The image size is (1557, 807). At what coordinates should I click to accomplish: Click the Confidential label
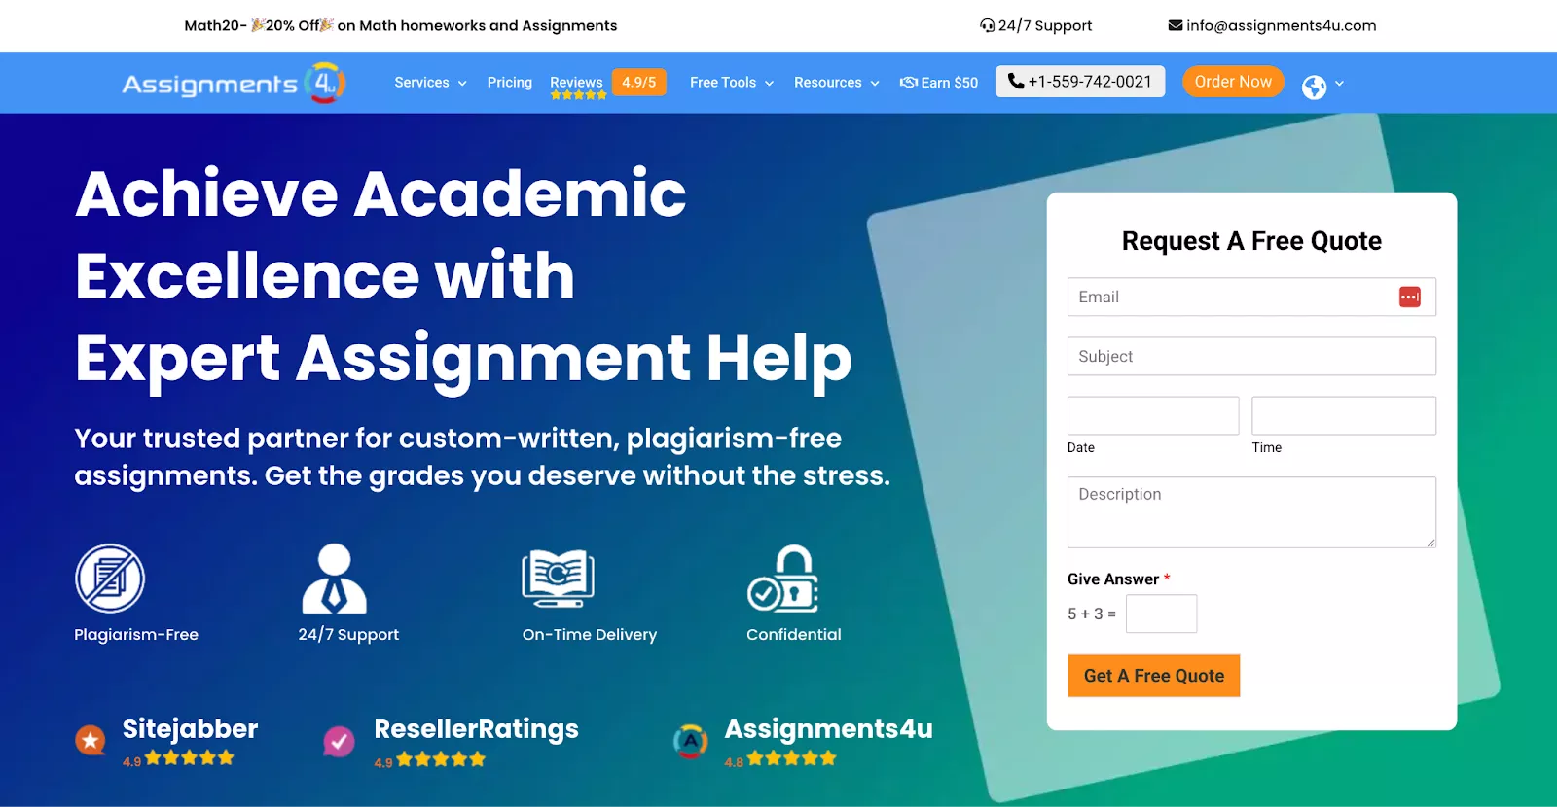pyautogui.click(x=794, y=634)
